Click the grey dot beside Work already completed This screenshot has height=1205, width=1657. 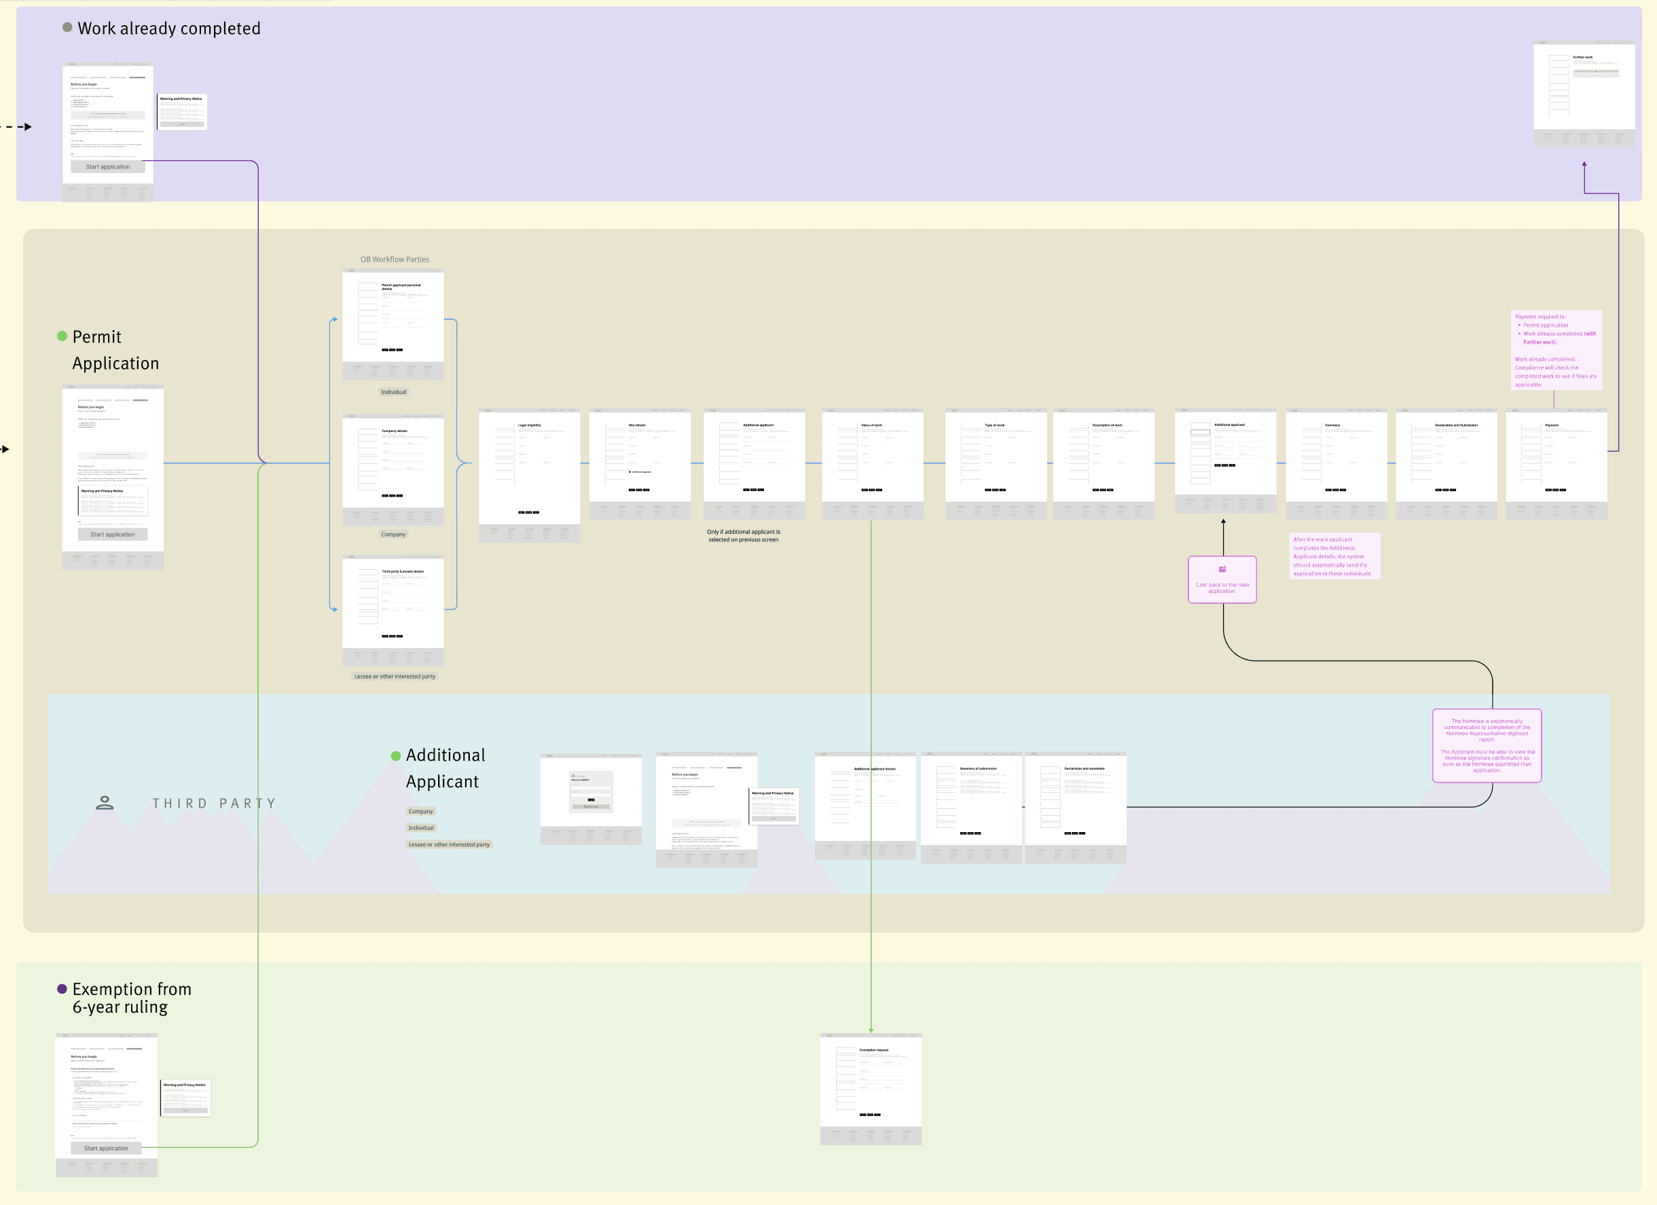67,27
